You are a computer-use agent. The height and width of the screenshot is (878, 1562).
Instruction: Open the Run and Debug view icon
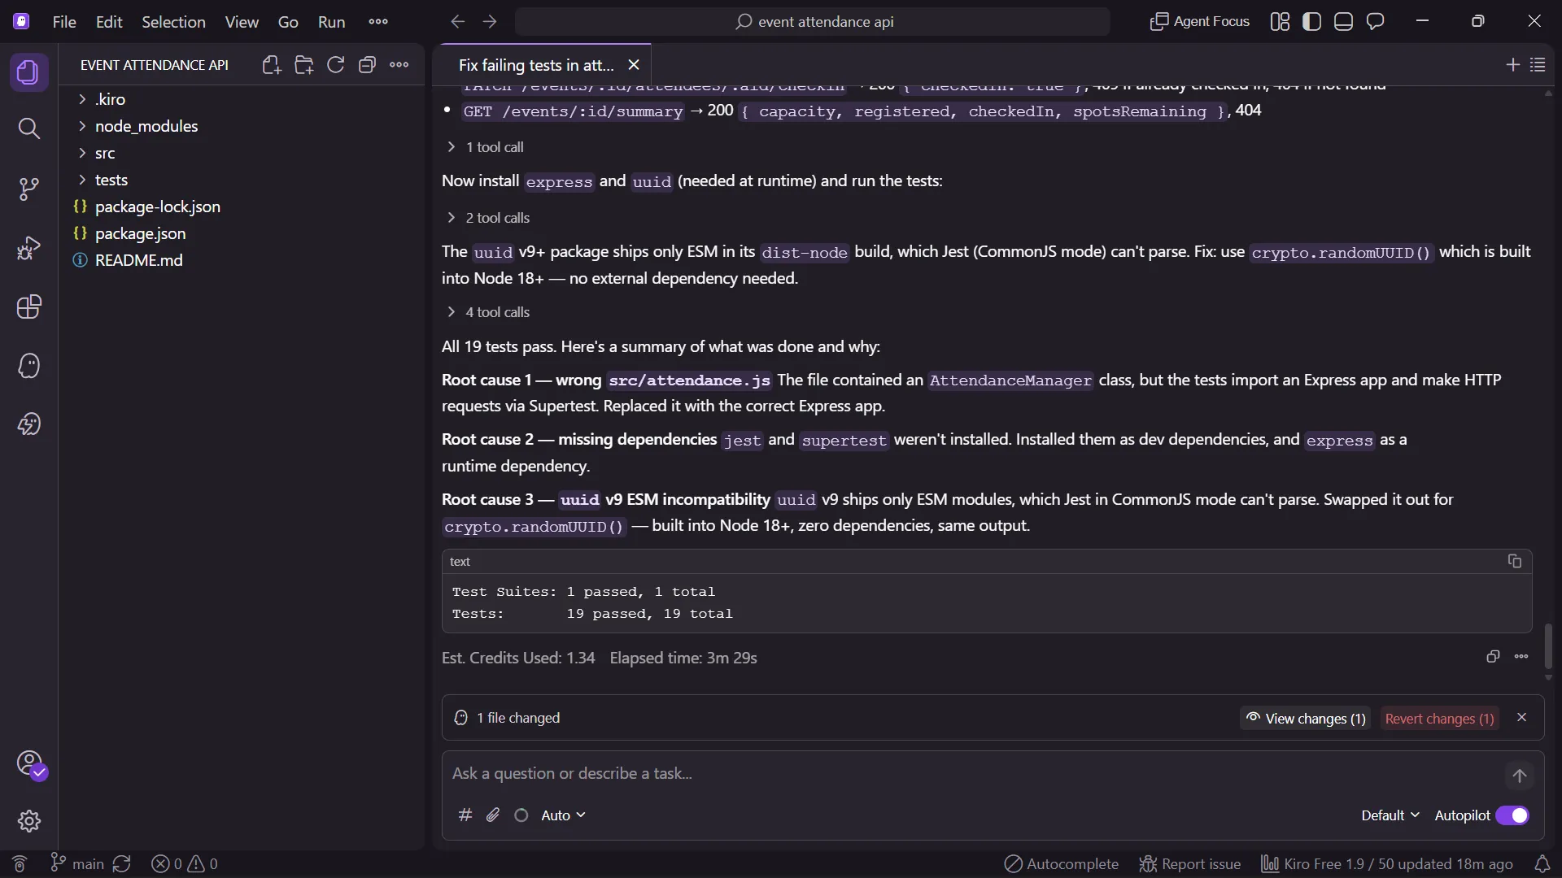[x=28, y=248]
